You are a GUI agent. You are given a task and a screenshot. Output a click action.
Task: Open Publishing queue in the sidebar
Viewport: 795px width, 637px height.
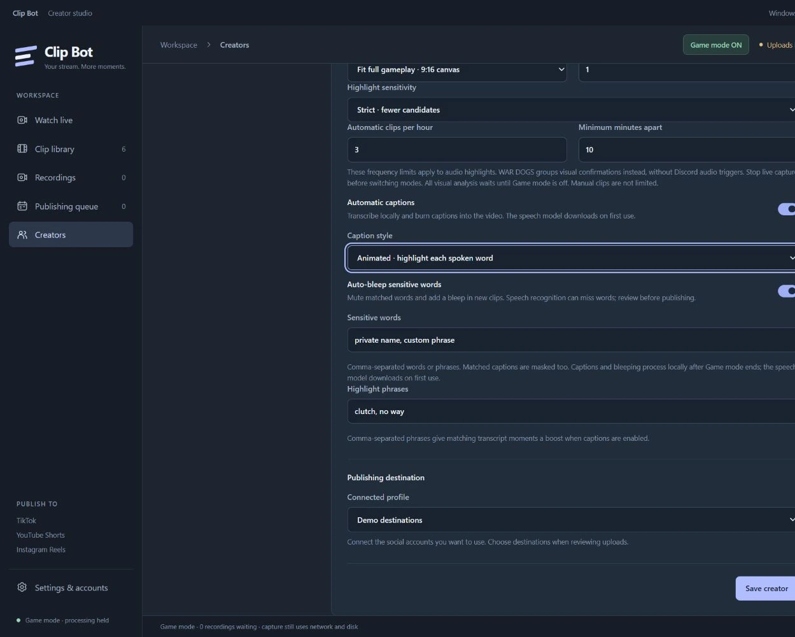(x=71, y=206)
